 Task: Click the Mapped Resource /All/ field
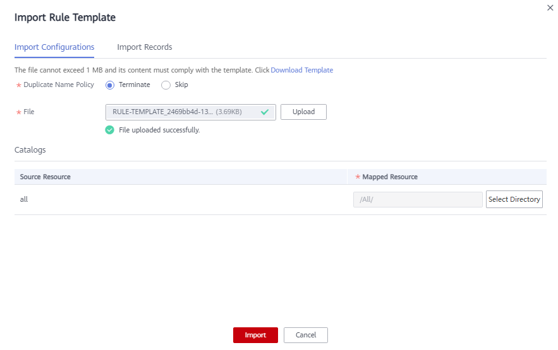(418, 199)
